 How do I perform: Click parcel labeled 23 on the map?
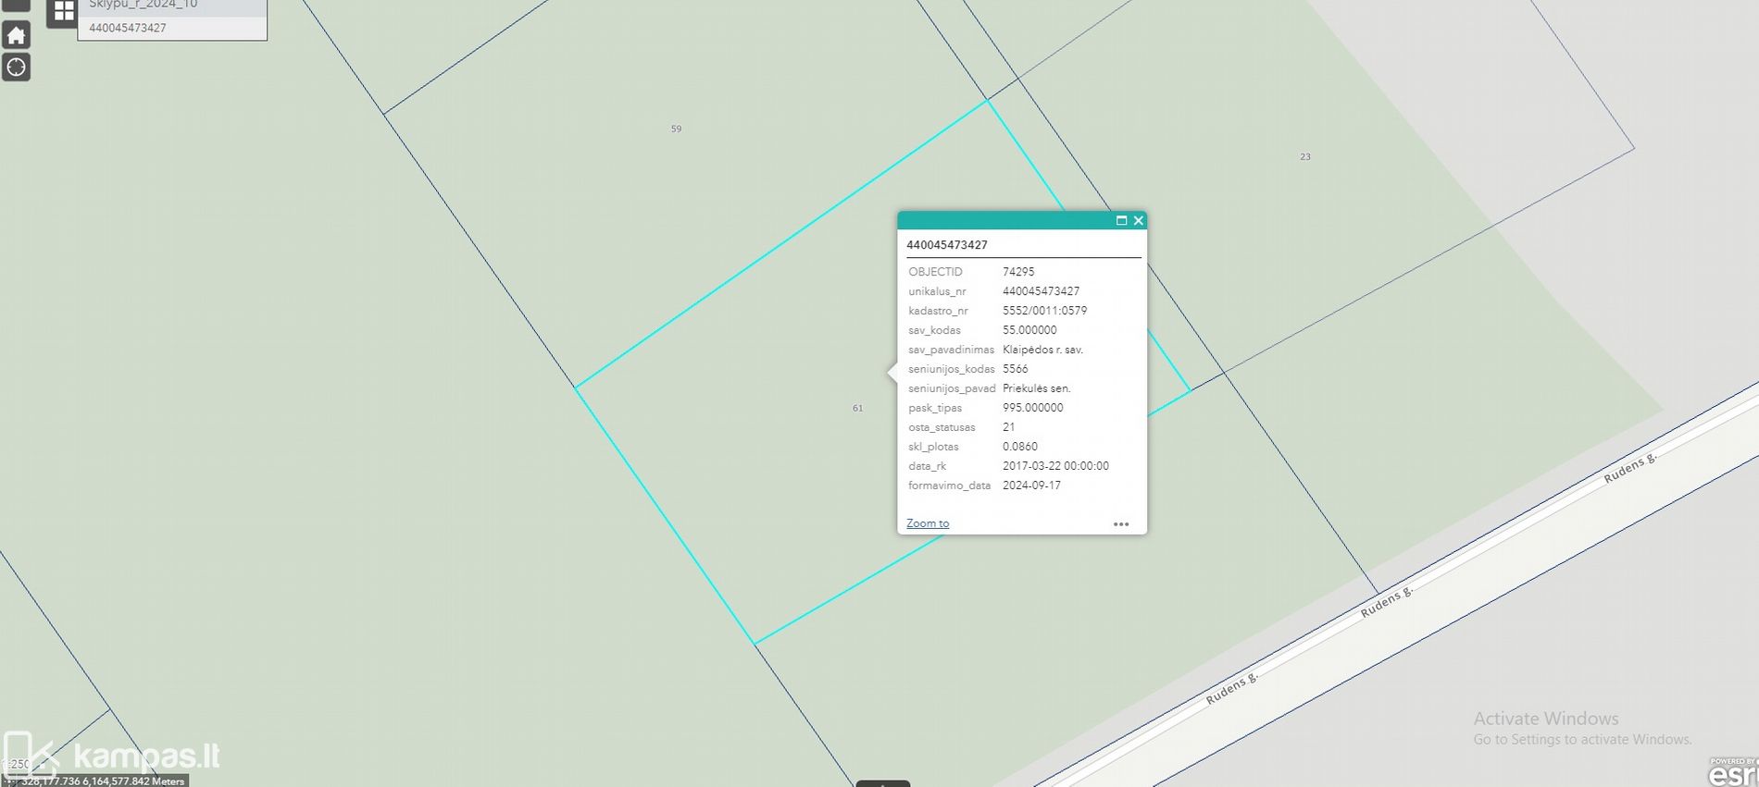click(x=1304, y=157)
